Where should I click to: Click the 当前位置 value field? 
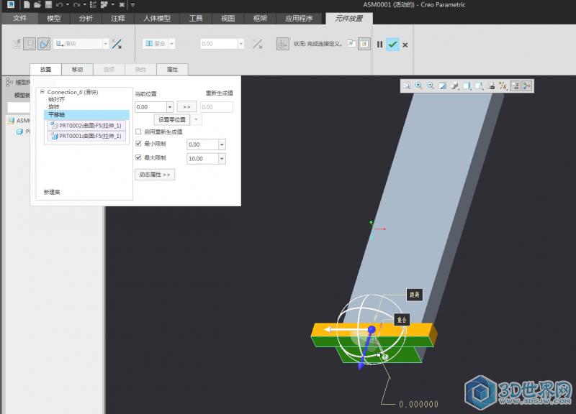pos(151,107)
